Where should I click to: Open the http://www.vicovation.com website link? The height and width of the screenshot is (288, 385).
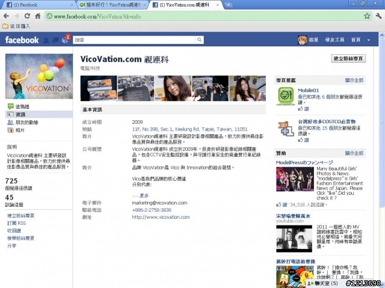point(161,217)
